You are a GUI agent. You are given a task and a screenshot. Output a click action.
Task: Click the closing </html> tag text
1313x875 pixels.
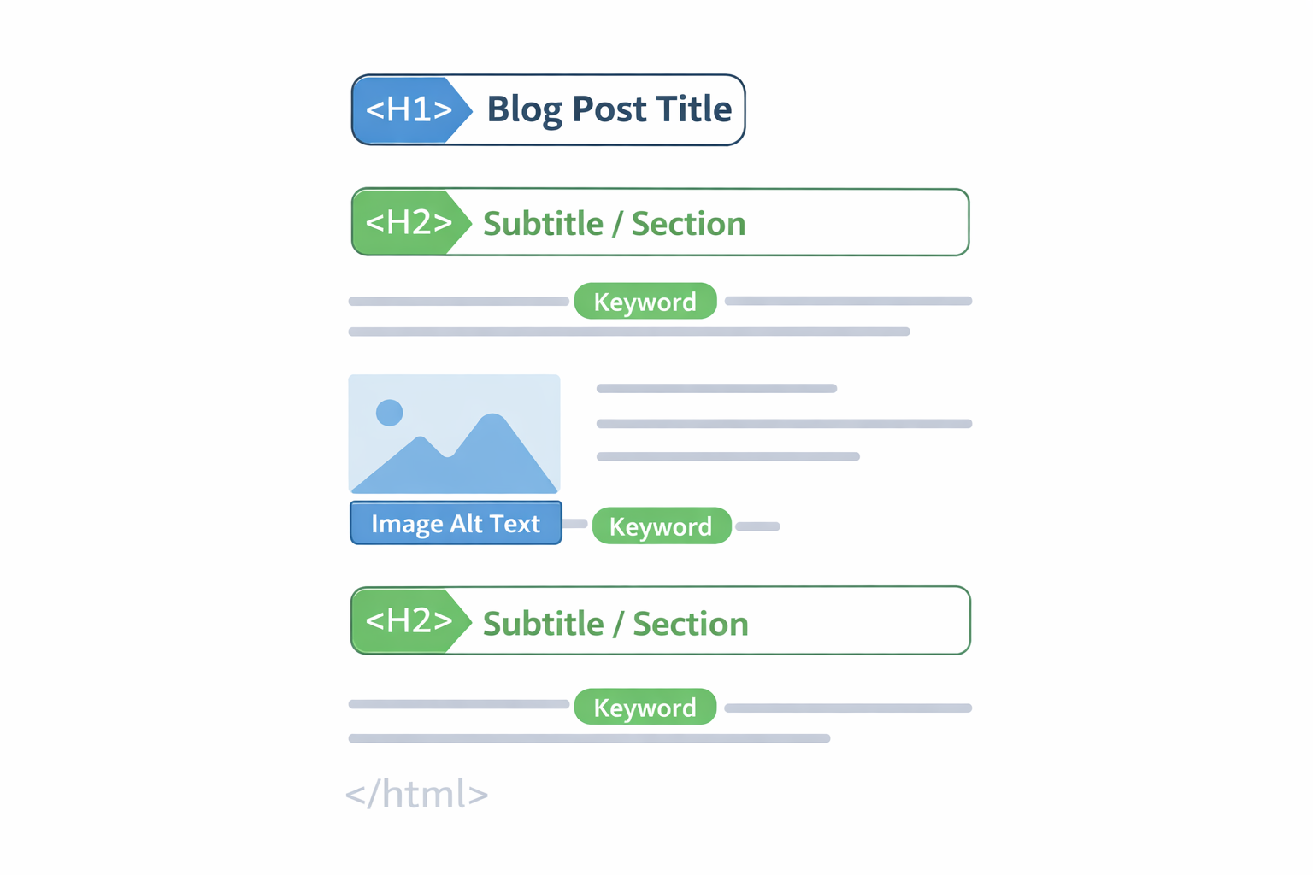click(416, 794)
